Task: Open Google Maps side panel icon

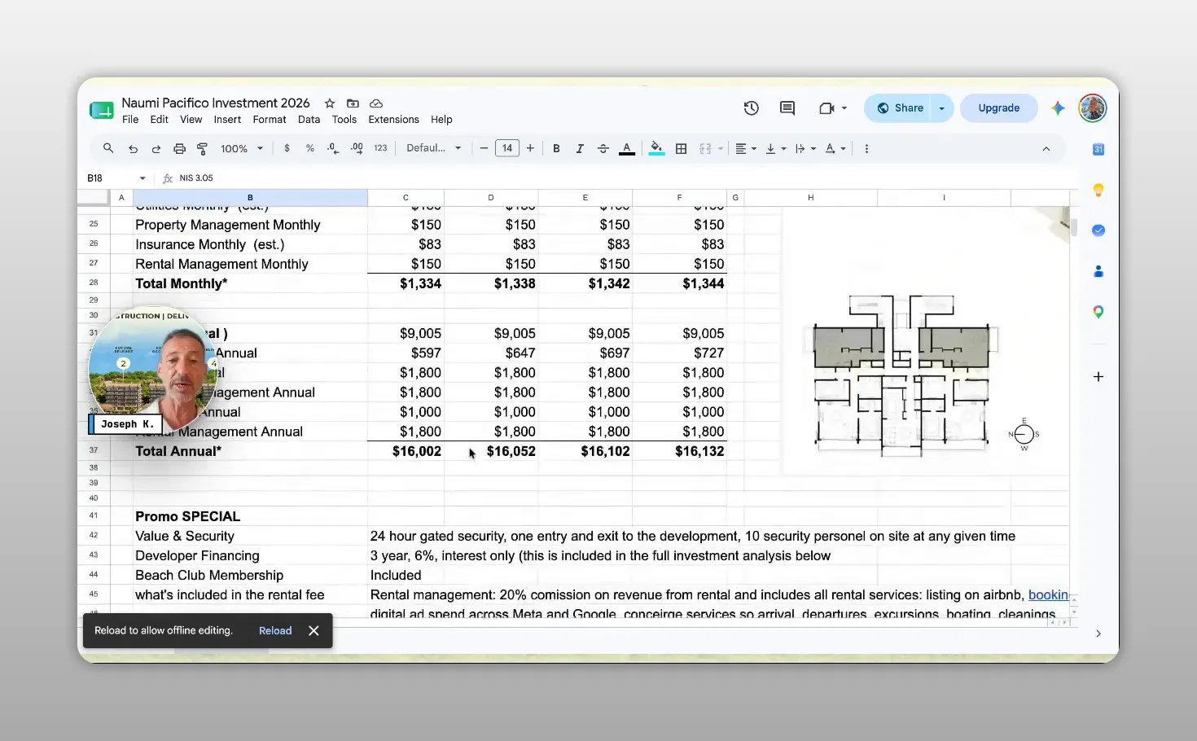Action: 1098,312
